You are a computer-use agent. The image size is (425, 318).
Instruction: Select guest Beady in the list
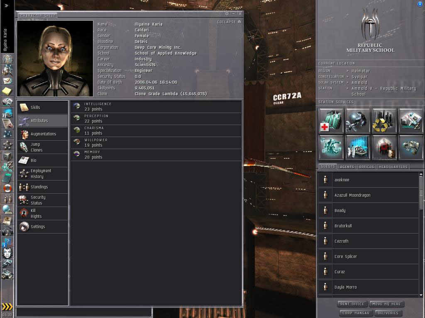(x=369, y=210)
